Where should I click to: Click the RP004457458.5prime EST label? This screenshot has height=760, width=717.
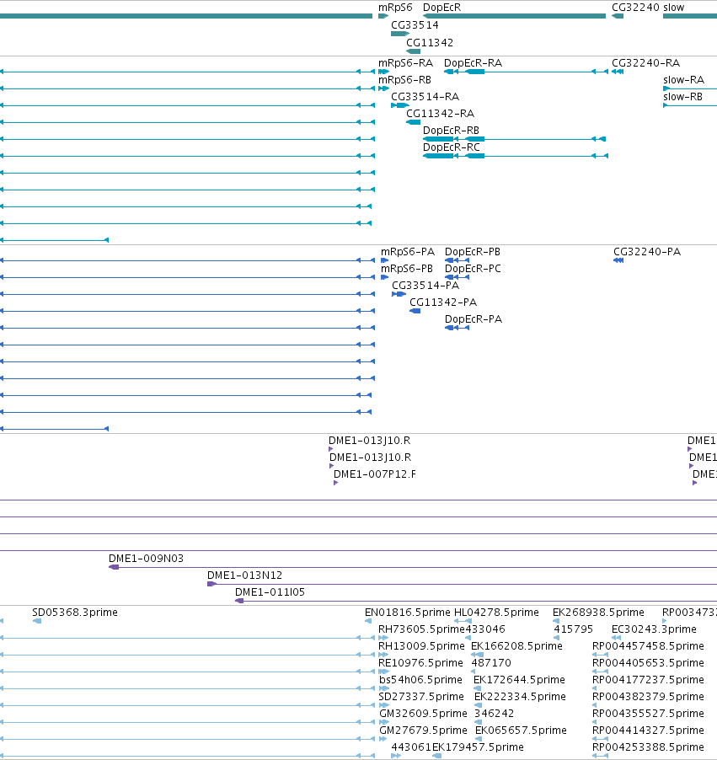point(648,646)
